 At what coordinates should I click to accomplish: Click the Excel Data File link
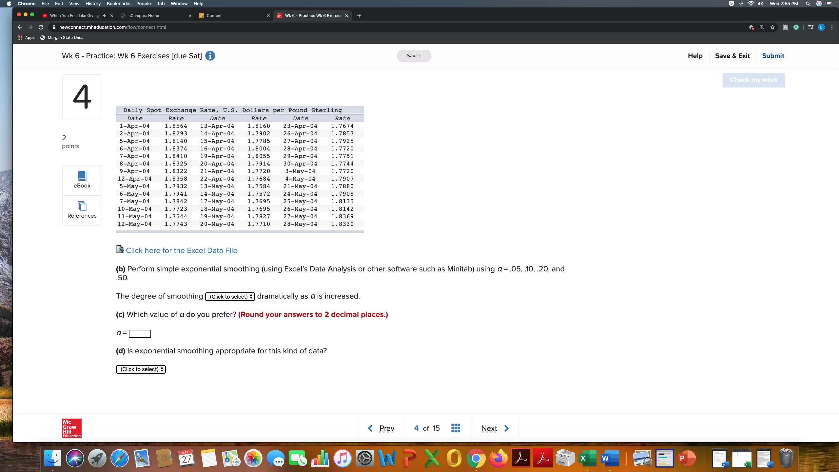pos(181,250)
